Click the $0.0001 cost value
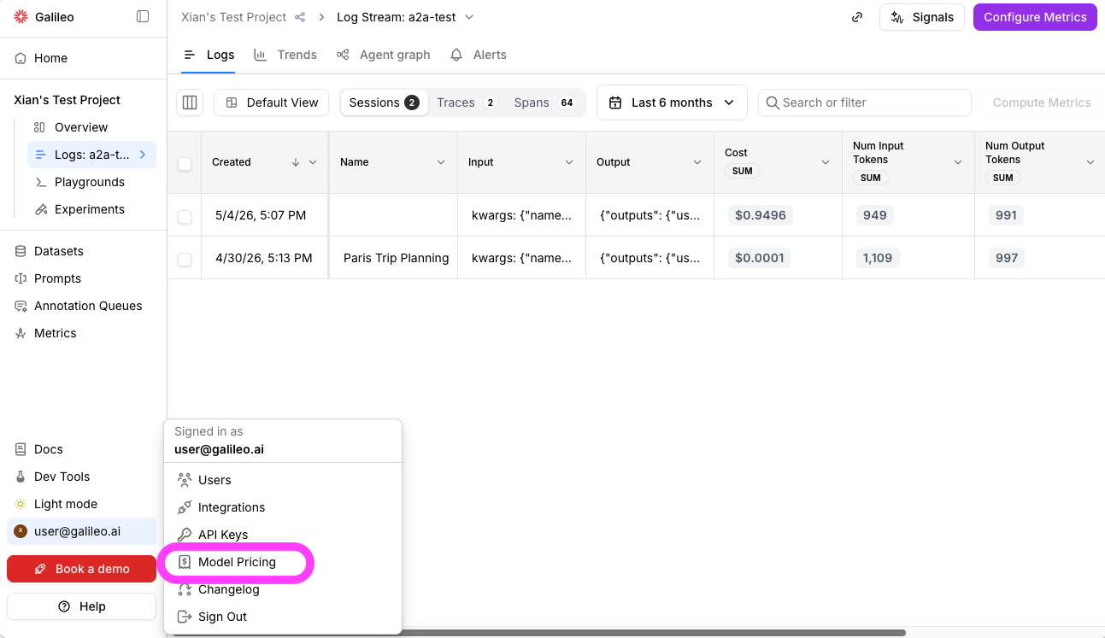This screenshot has width=1105, height=638. (x=760, y=258)
